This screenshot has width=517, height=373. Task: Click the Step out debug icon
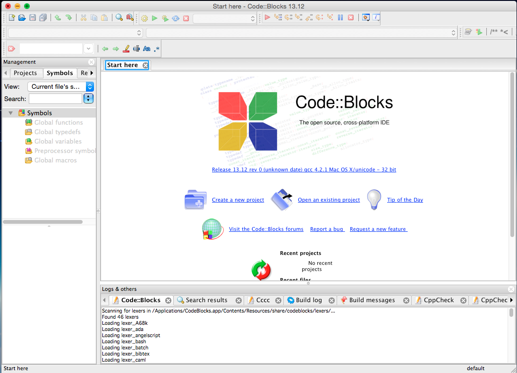tap(309, 17)
